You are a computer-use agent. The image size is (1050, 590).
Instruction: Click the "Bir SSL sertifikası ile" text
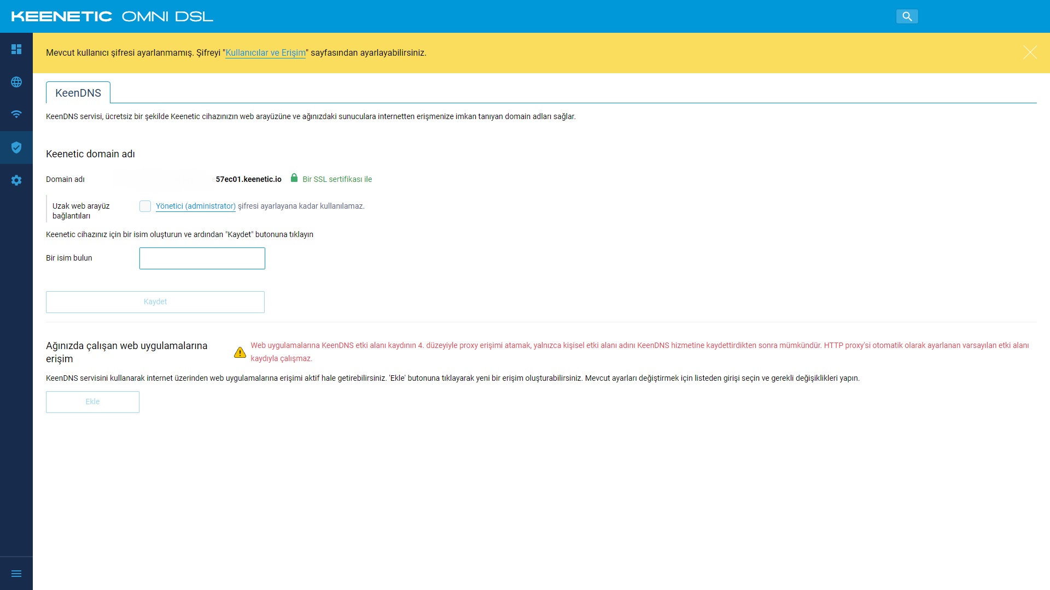[x=337, y=179]
